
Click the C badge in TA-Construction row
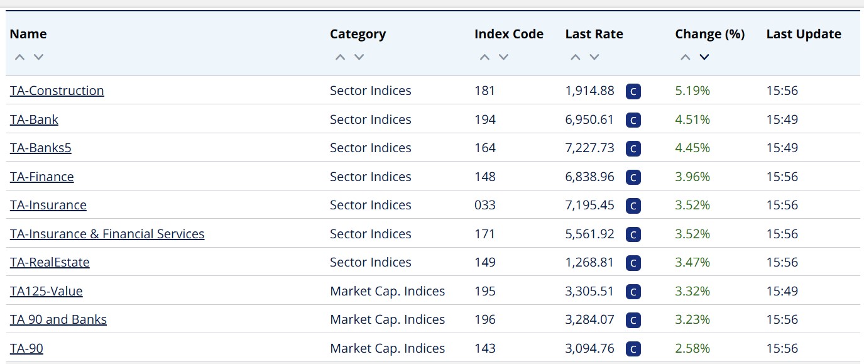click(633, 91)
